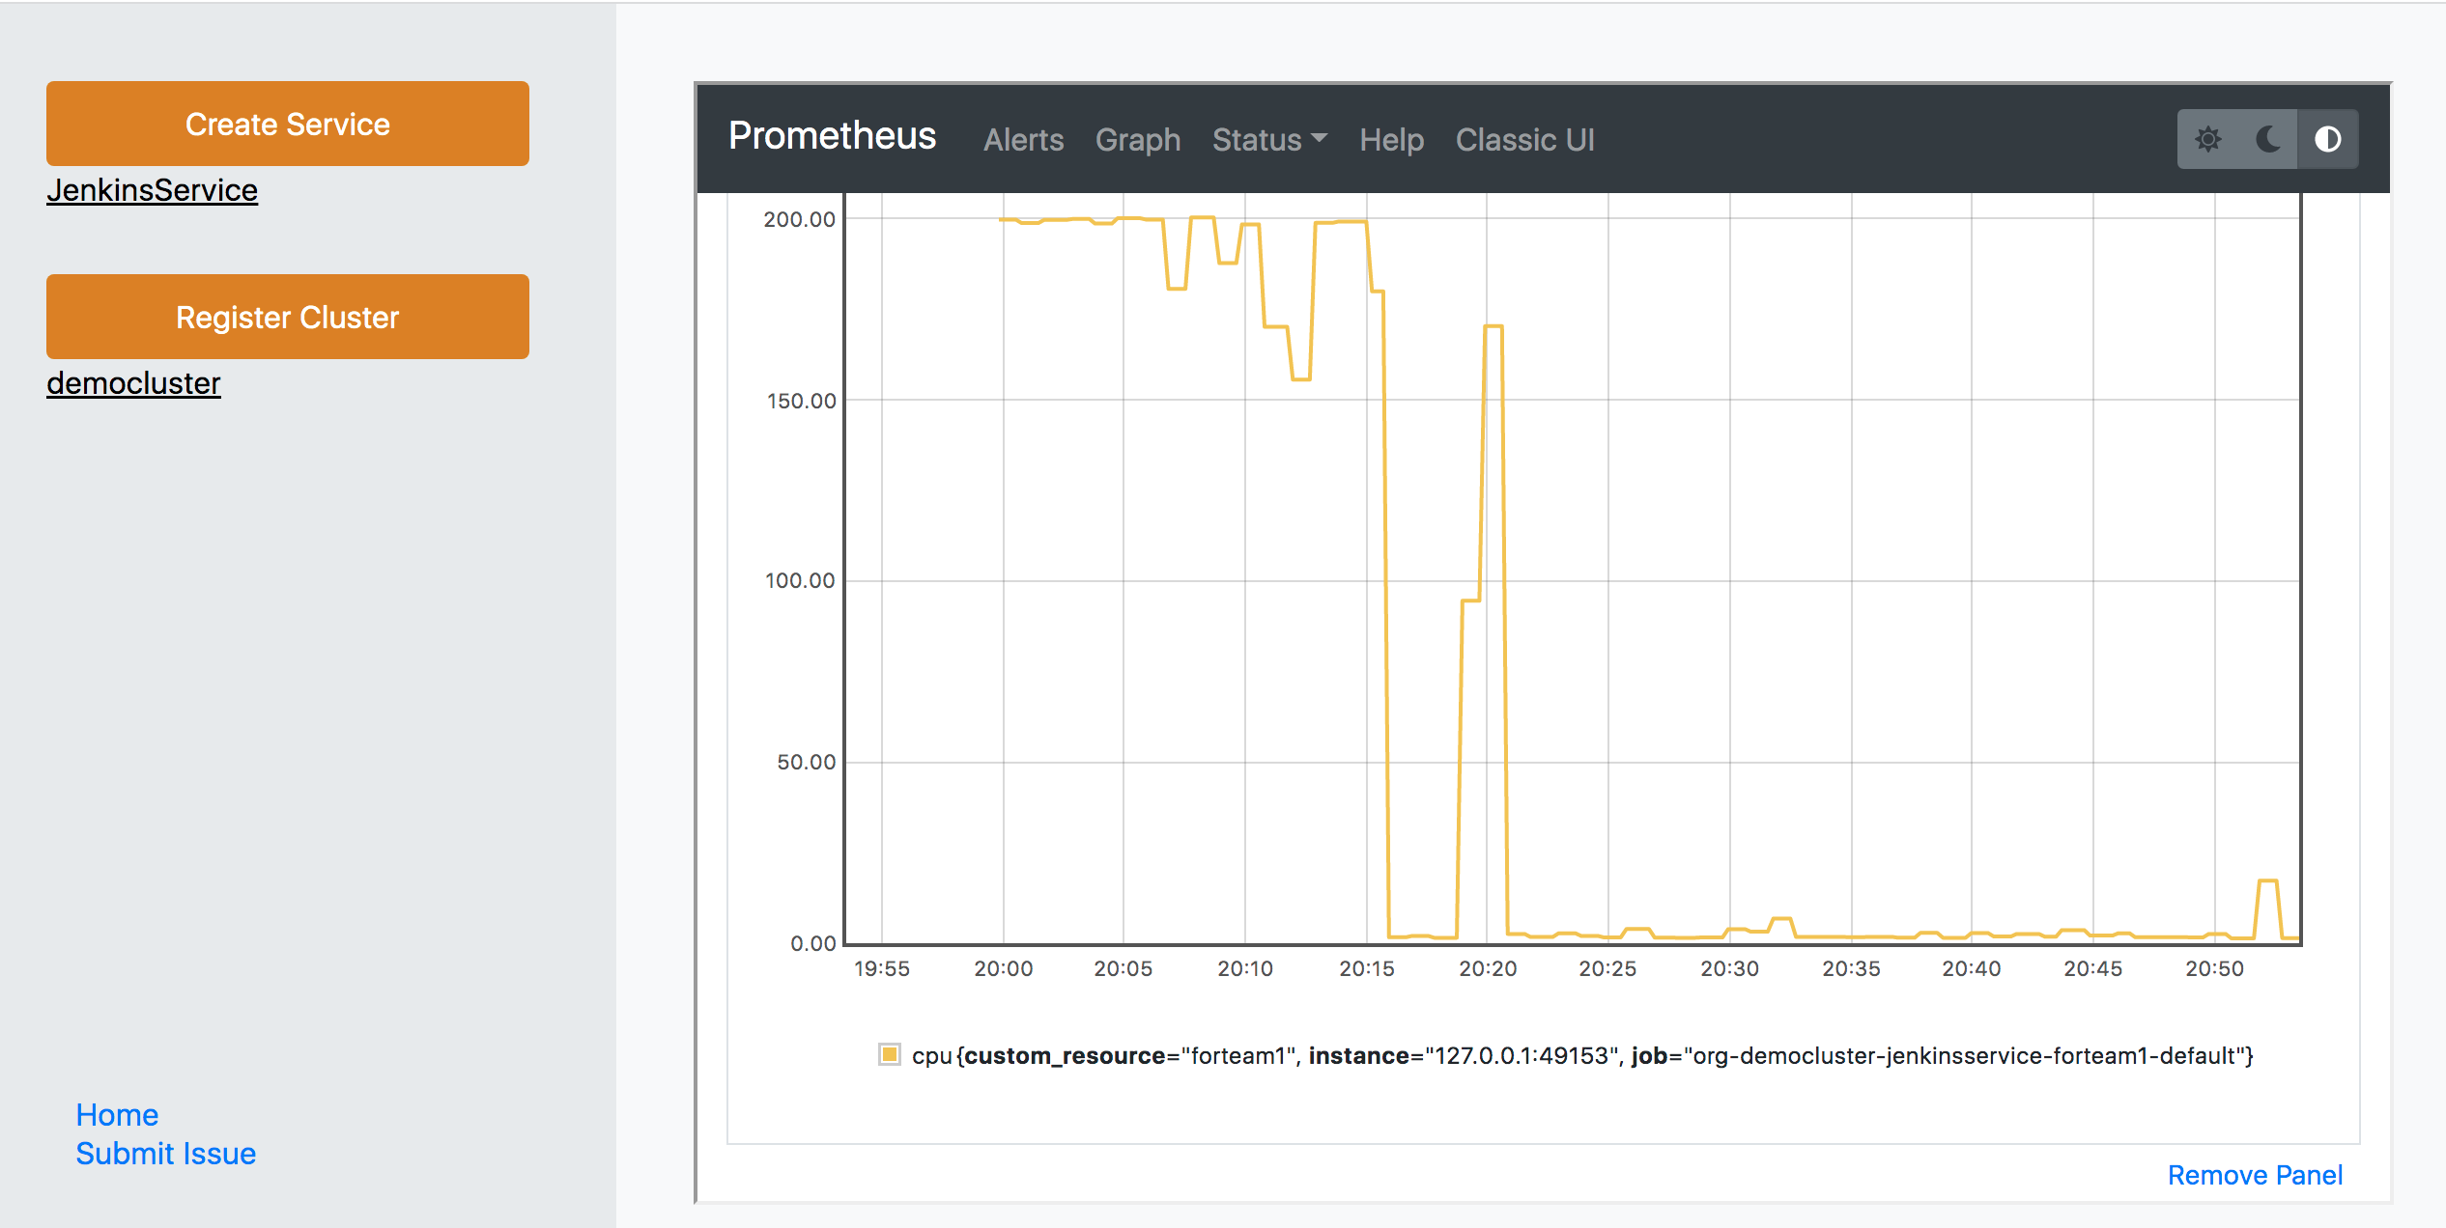The width and height of the screenshot is (2446, 1228).
Task: Open the Graph page
Action: coord(1137,140)
